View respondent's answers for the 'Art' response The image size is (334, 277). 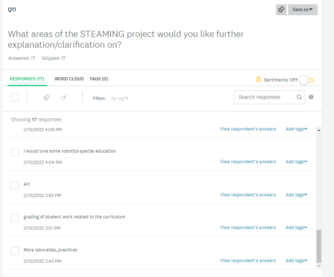point(248,195)
